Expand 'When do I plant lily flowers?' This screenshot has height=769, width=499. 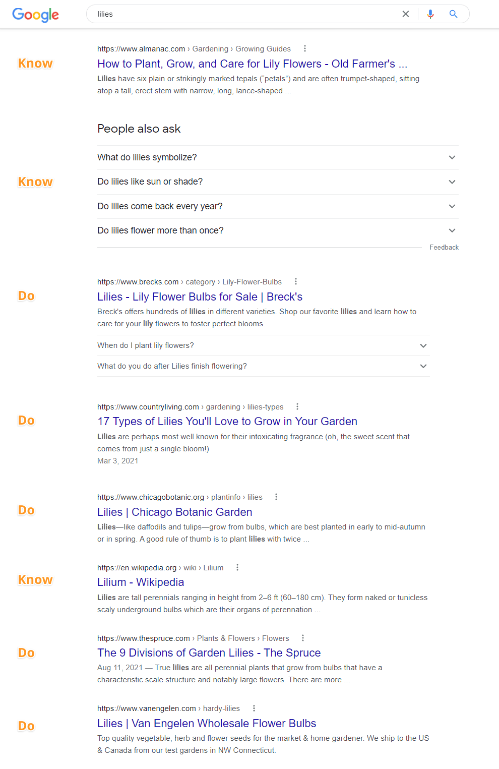click(263, 345)
